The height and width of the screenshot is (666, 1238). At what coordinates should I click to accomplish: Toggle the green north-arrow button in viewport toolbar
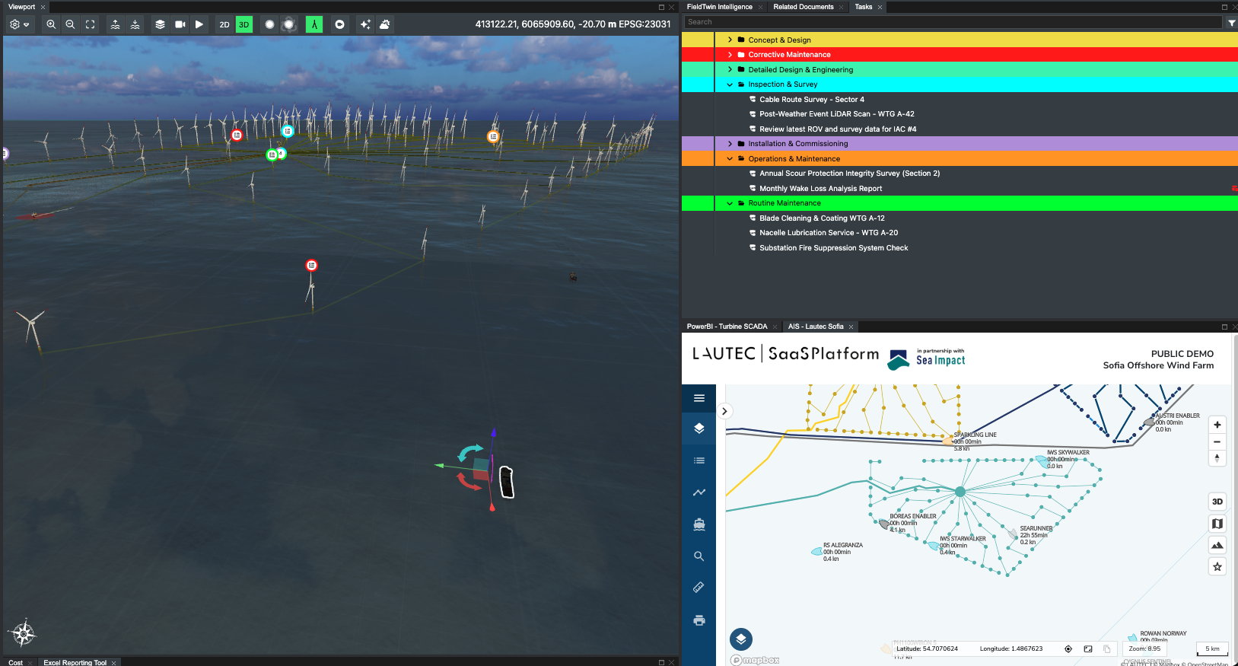point(314,24)
